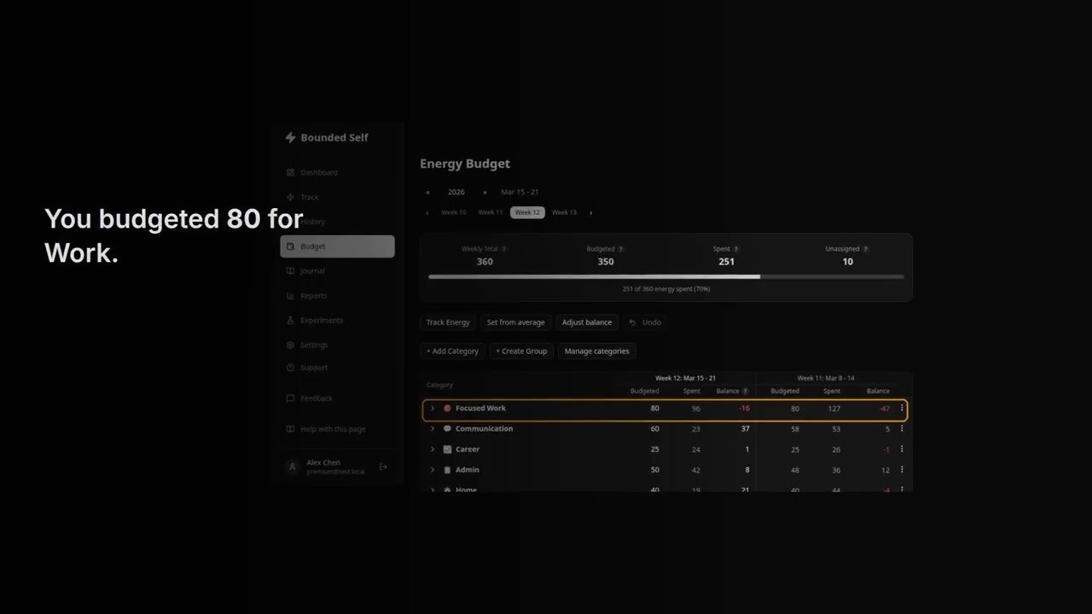Click the + Add Category button

452,351
